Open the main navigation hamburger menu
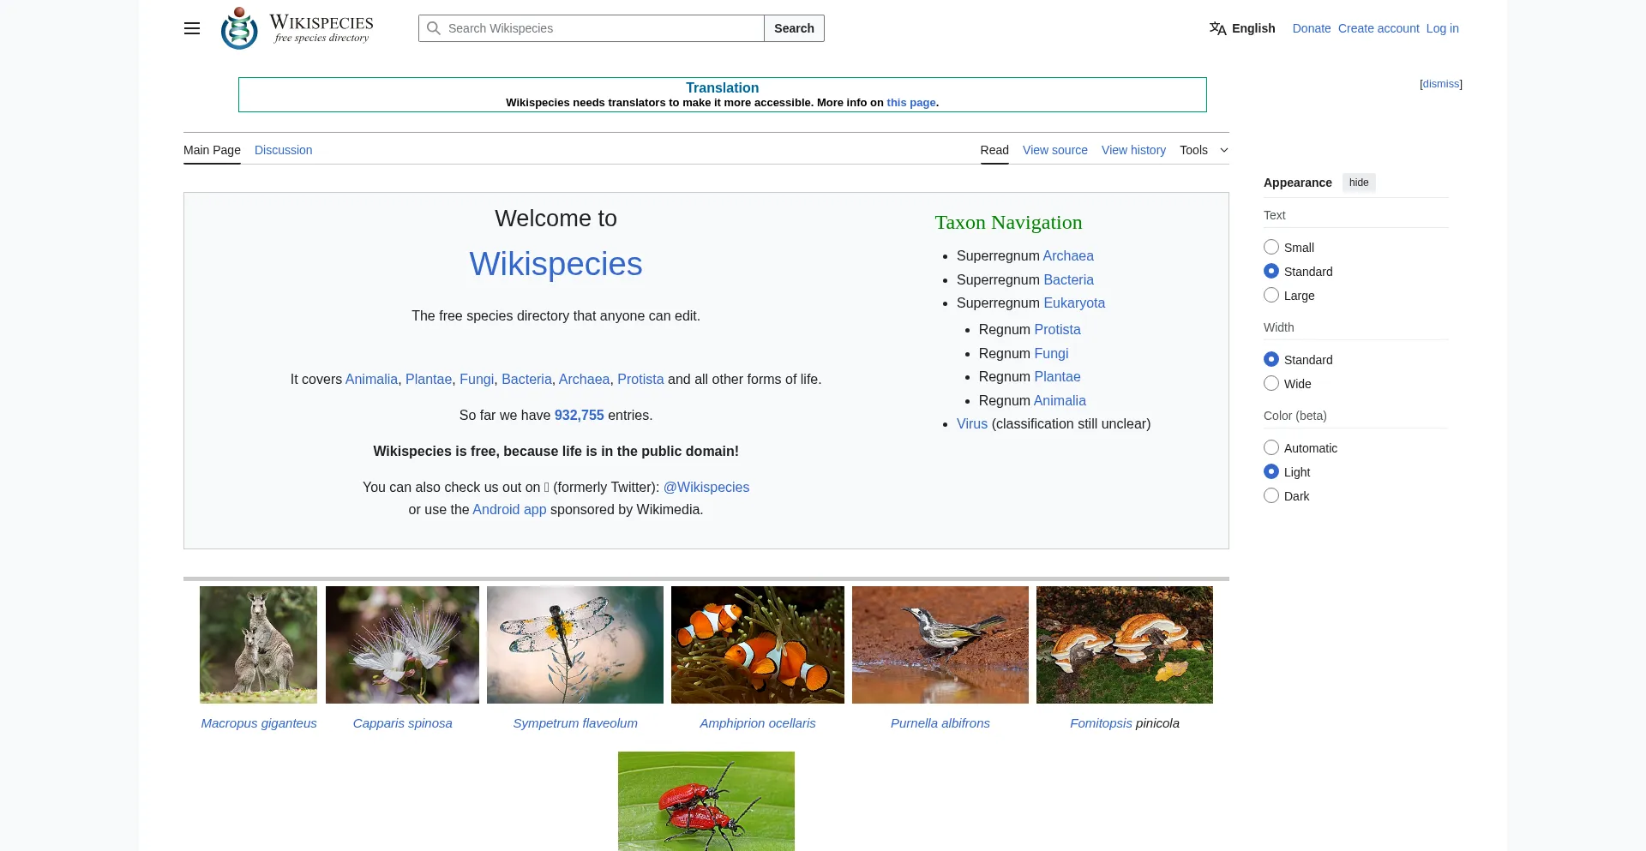This screenshot has width=1646, height=851. point(191,28)
